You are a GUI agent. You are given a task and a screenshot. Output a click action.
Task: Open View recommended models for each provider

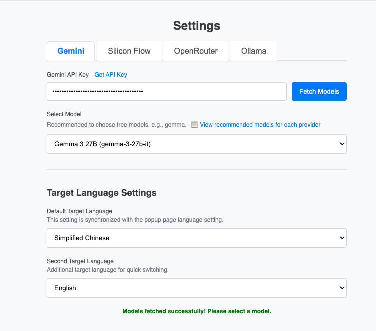pos(260,125)
